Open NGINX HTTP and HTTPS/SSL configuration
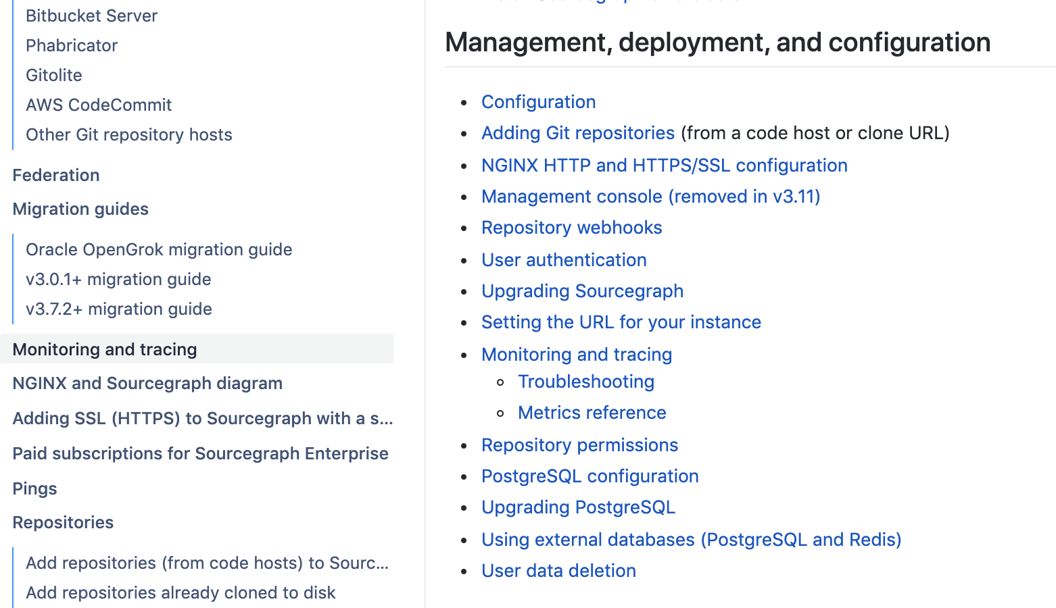 [665, 166]
